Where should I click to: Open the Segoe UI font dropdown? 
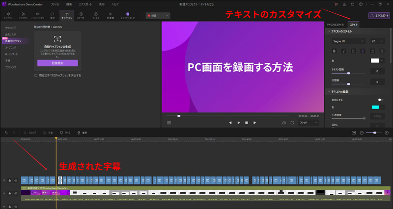[348, 41]
